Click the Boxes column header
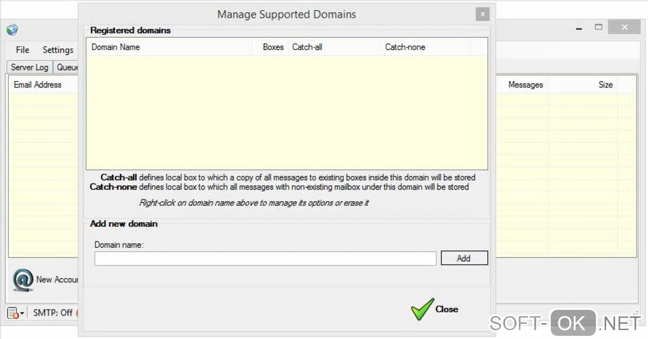The width and height of the screenshot is (648, 339). [x=273, y=47]
